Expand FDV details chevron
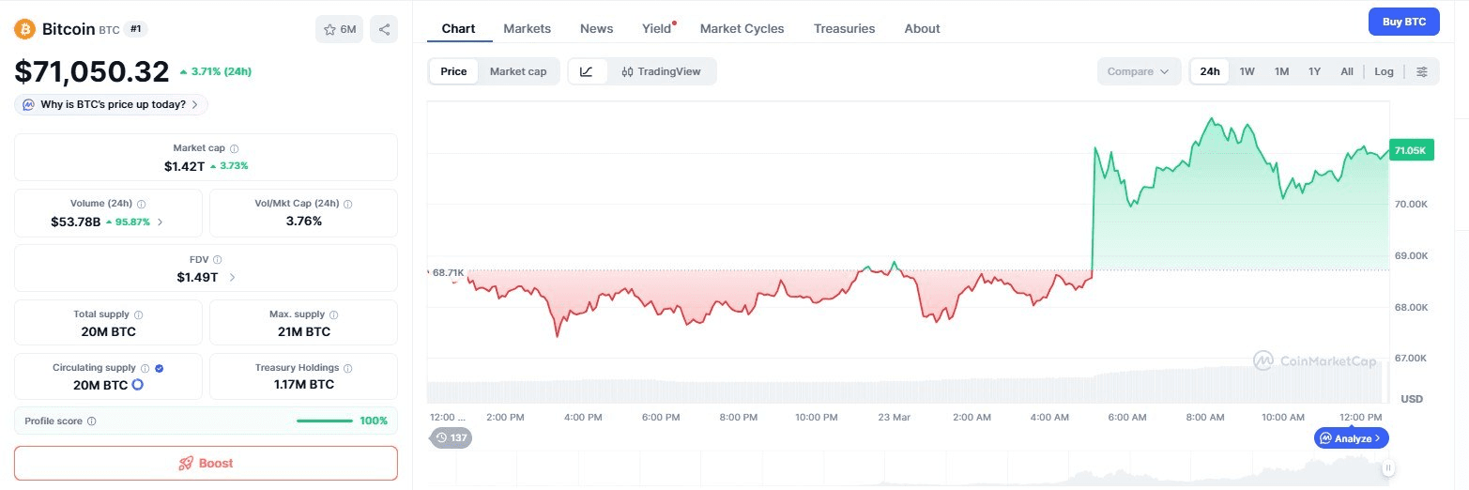The width and height of the screenshot is (1469, 490). (232, 277)
